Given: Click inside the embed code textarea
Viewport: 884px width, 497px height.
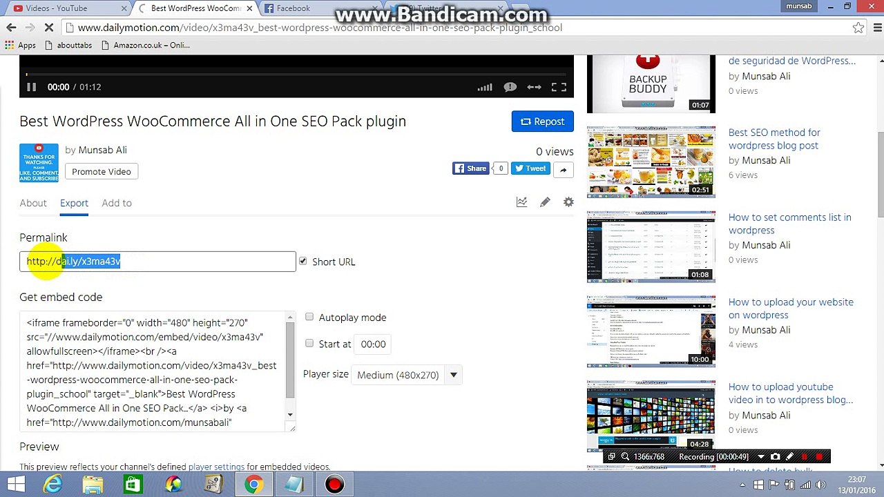Looking at the screenshot, I should [157, 372].
